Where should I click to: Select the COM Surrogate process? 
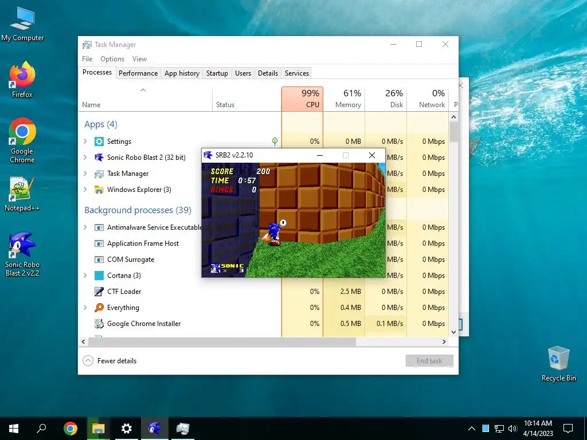click(x=130, y=260)
